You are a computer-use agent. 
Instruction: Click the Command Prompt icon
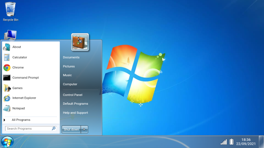tap(7, 78)
